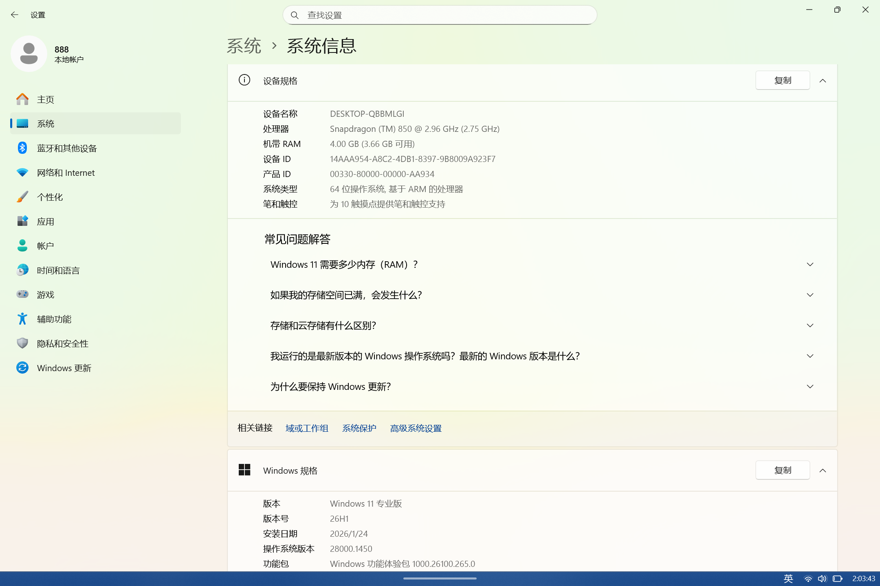
Task: Click the 系统 breadcrumb
Action: click(x=244, y=46)
